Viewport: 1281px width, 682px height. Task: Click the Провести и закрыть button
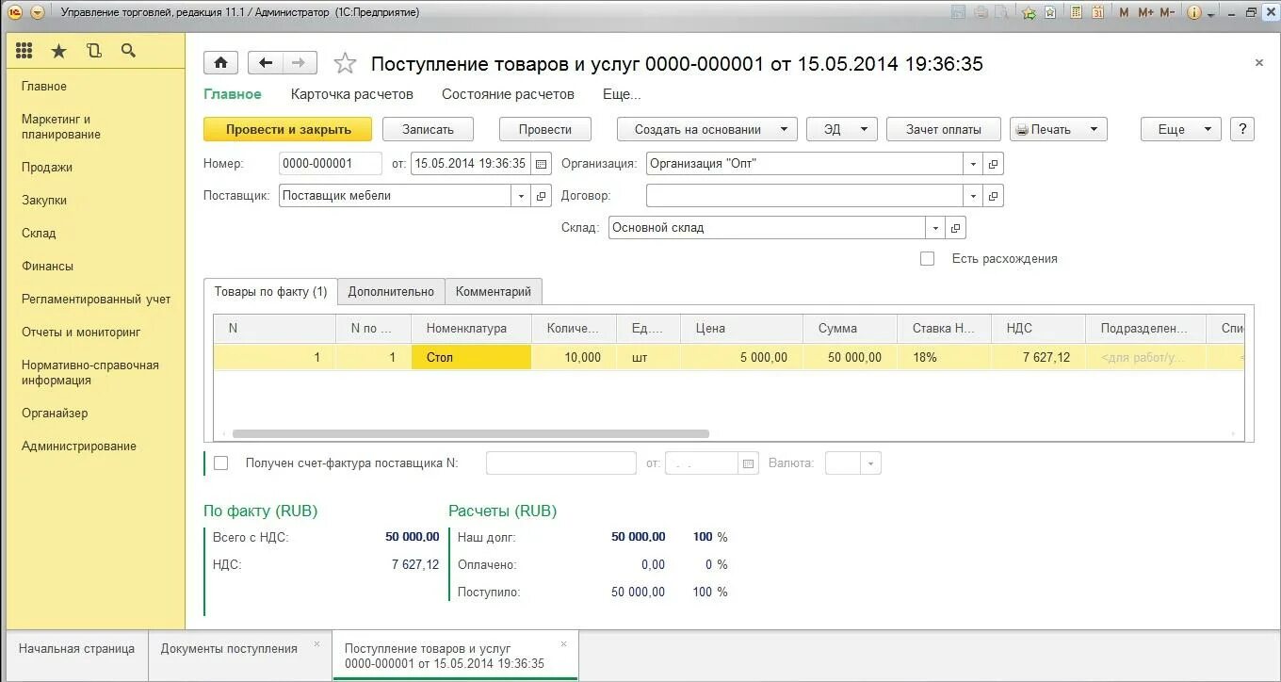[x=287, y=129]
